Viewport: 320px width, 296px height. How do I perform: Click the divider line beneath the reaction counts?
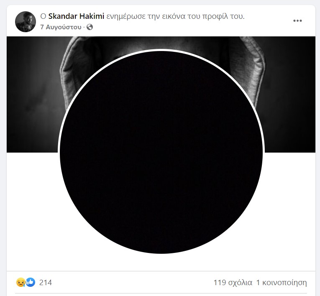click(x=161, y=293)
